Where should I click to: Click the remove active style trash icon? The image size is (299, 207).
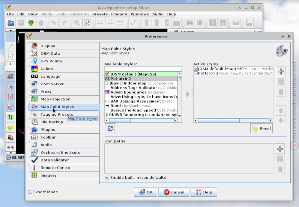(281, 92)
